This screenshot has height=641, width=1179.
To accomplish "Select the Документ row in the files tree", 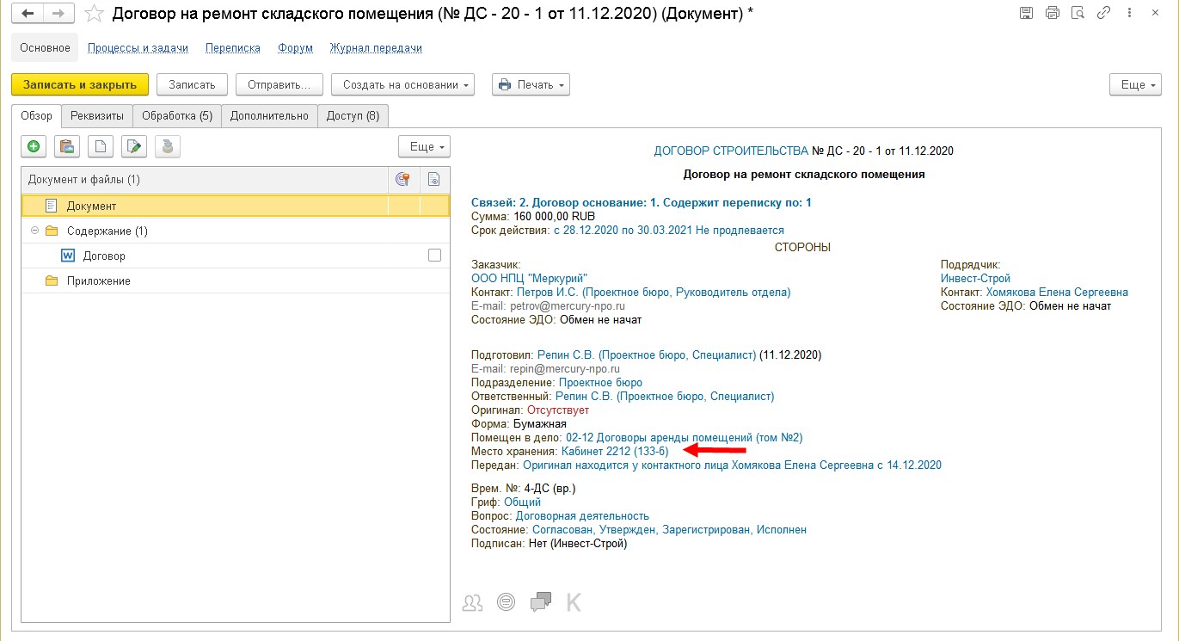I will (236, 206).
